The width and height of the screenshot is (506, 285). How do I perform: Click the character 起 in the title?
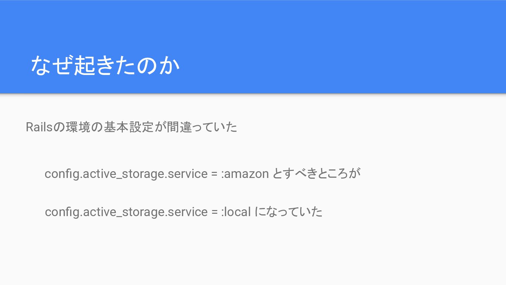(x=84, y=65)
